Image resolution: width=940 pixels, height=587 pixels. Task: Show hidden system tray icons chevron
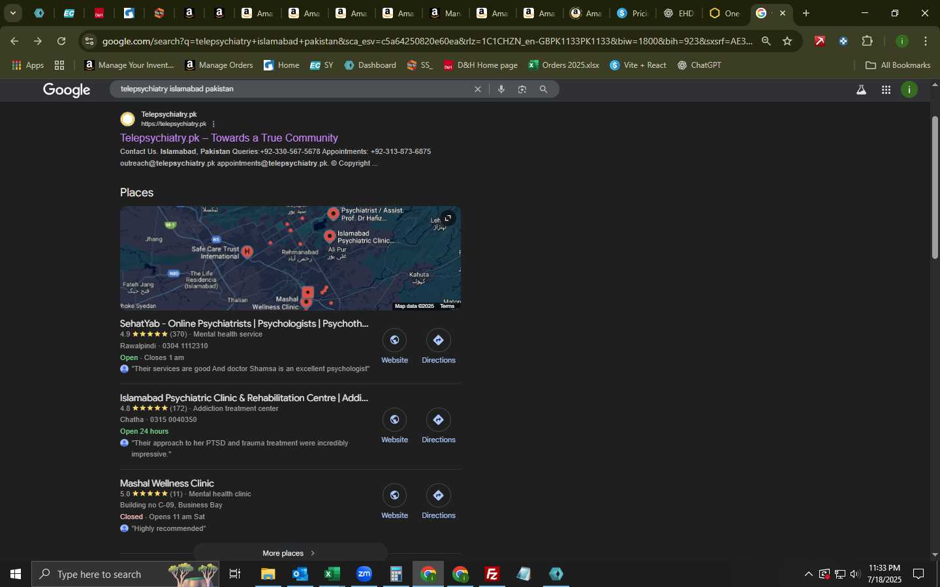point(808,574)
